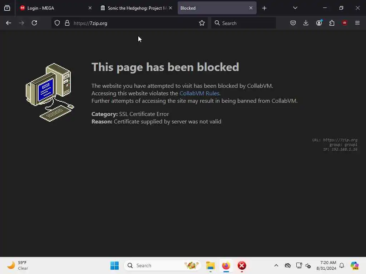Follow the CollabVM Rules link
366x274 pixels.
click(x=199, y=93)
